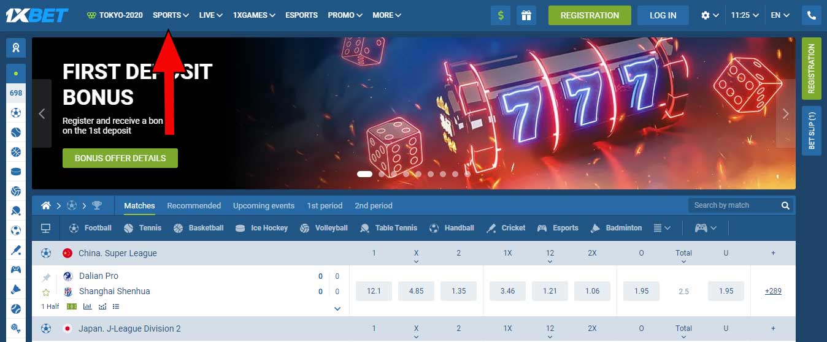
Task: Select odds 12.1 for Dalian Pro win
Action: coord(374,291)
